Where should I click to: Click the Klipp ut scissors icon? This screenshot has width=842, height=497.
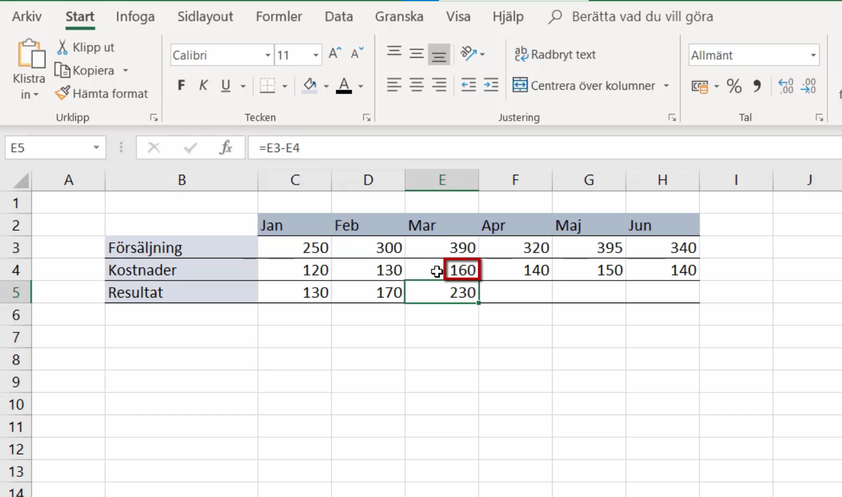point(62,47)
